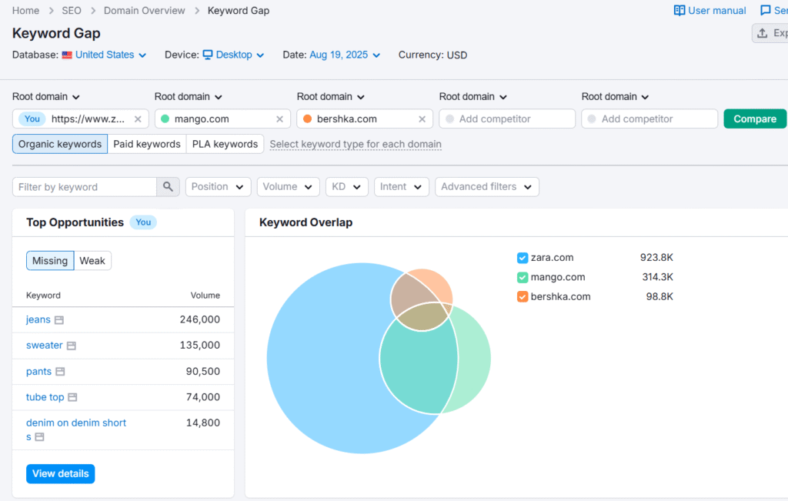788x501 pixels.
Task: Go to SEO in breadcrumb
Action: [72, 11]
